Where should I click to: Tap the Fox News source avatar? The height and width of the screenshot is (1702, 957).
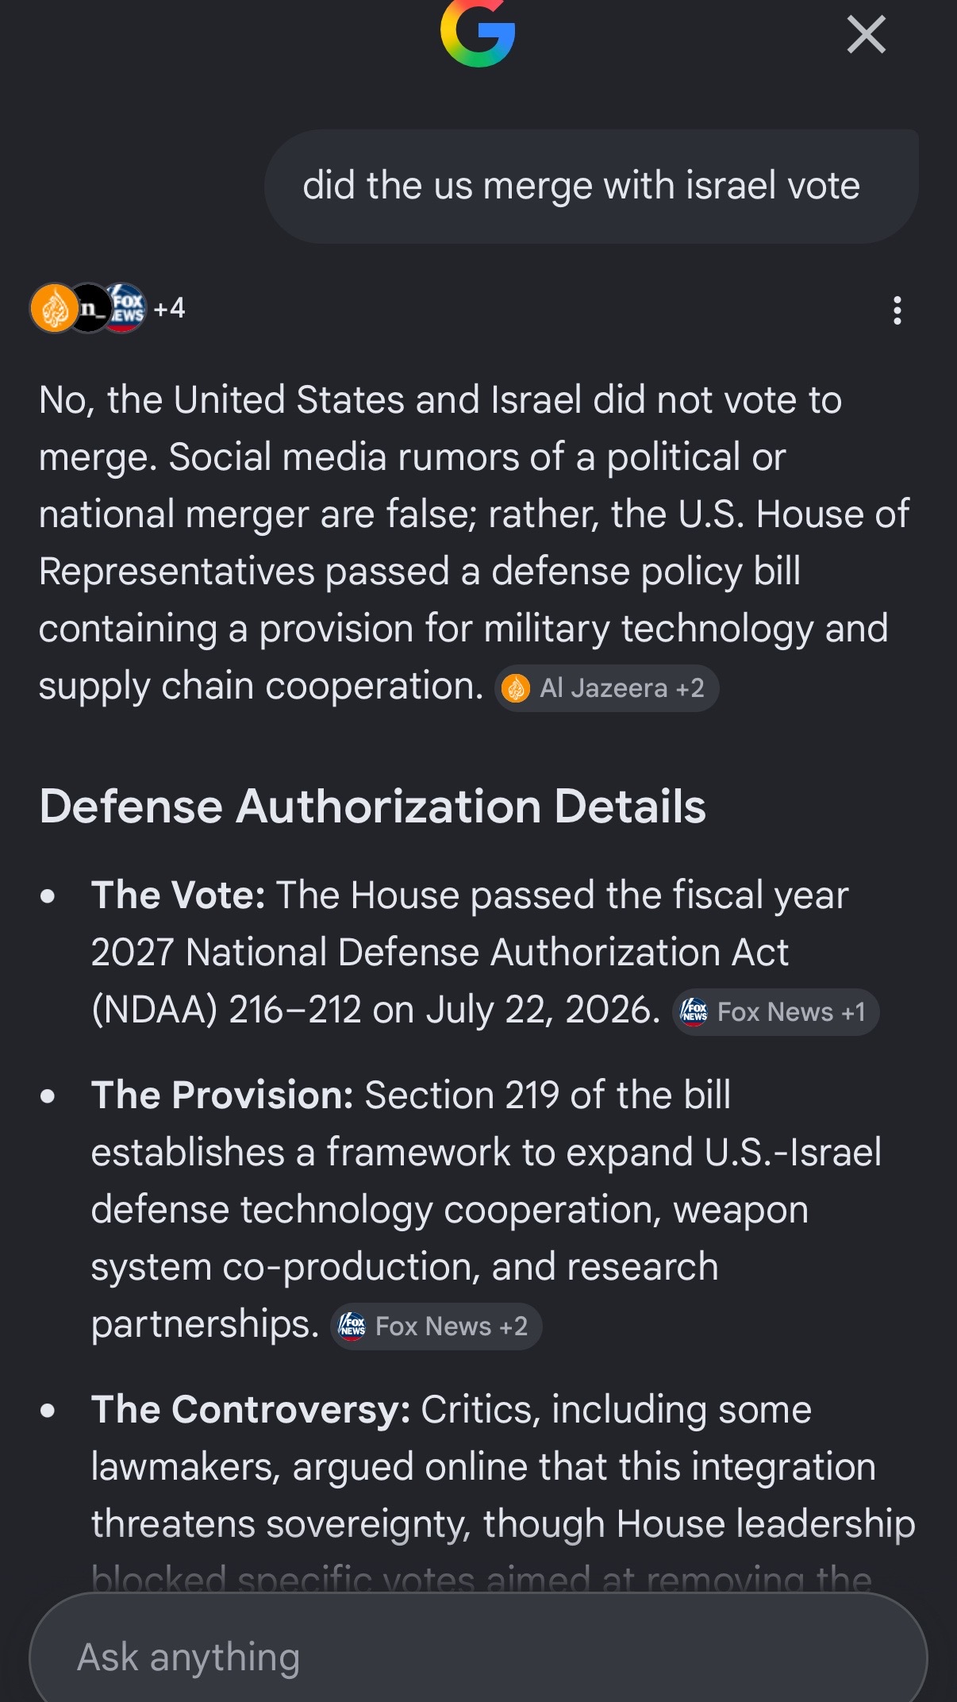125,308
